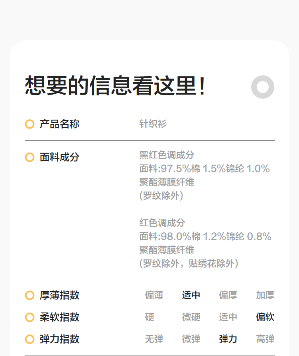Click the yellow circle beside 面料成分
Image resolution: width=299 pixels, height=356 pixels.
tap(30, 157)
